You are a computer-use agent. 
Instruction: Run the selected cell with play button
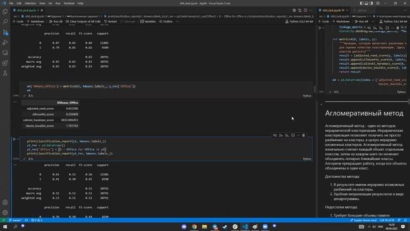(14, 139)
